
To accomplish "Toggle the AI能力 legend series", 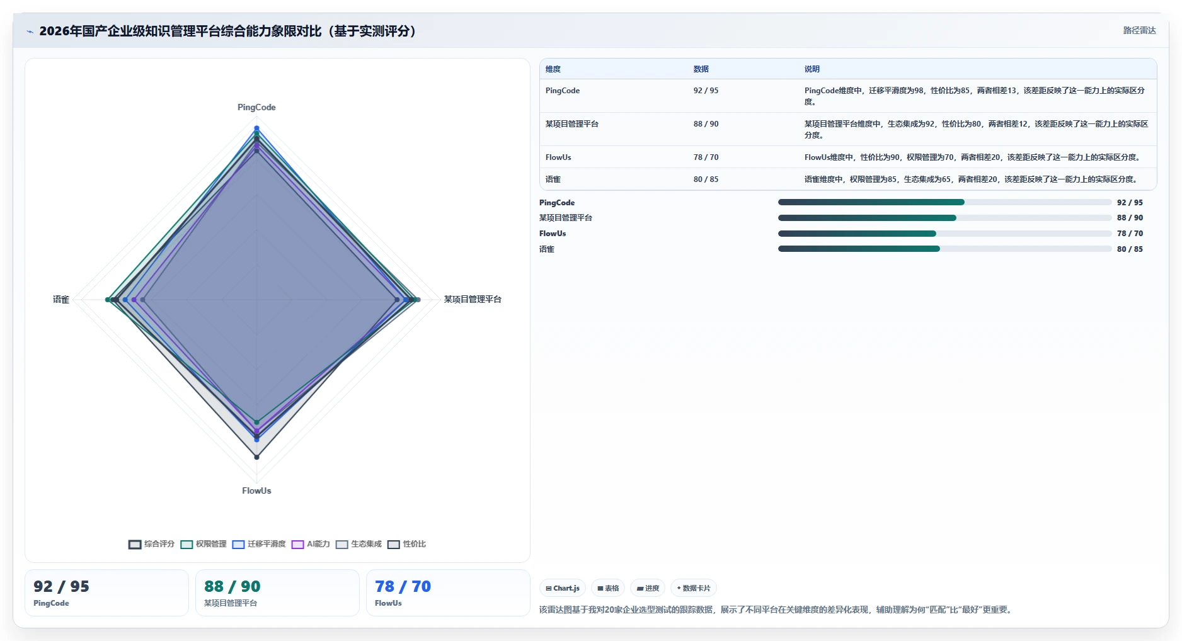I will click(311, 544).
